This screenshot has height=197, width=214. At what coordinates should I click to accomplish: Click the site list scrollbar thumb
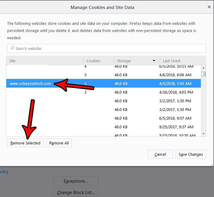[x=203, y=74]
